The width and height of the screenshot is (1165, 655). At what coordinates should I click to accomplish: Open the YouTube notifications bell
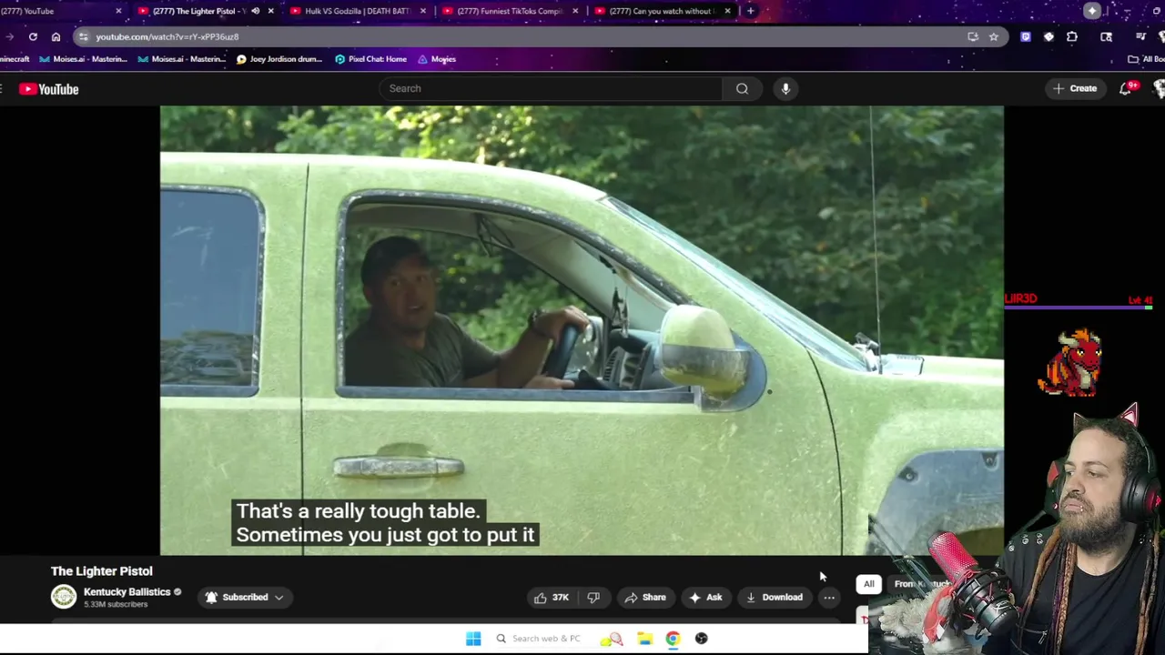(x=1126, y=88)
